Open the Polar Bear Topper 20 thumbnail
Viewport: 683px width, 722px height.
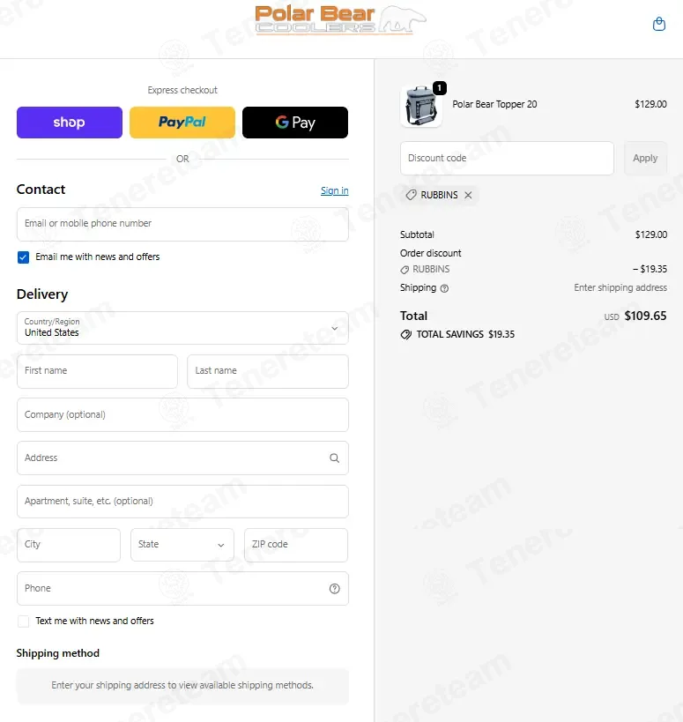click(x=421, y=106)
